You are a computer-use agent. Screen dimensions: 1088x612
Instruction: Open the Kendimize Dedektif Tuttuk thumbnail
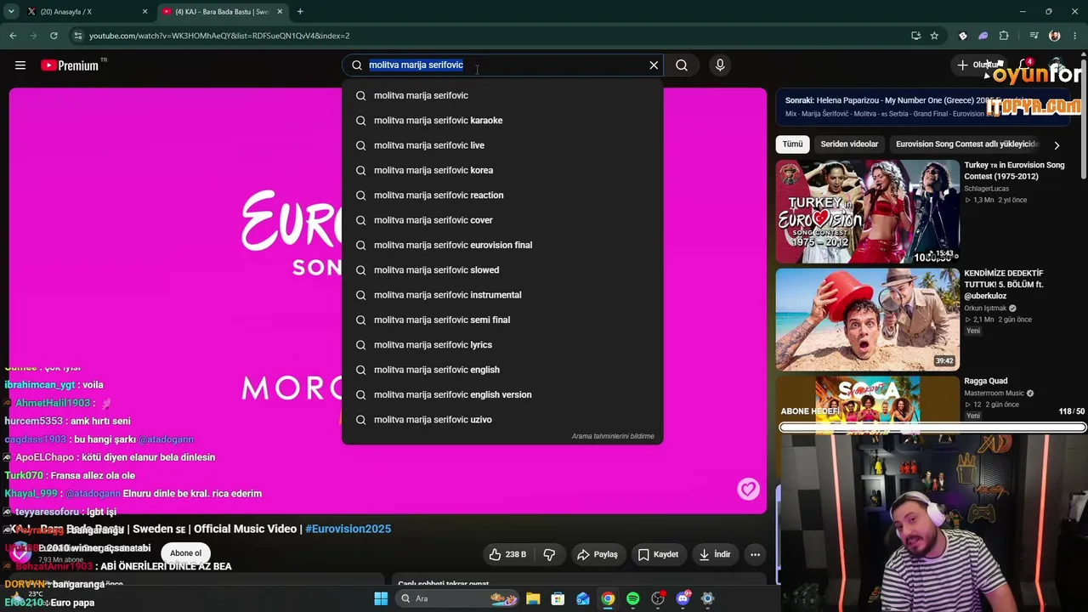[x=868, y=320]
